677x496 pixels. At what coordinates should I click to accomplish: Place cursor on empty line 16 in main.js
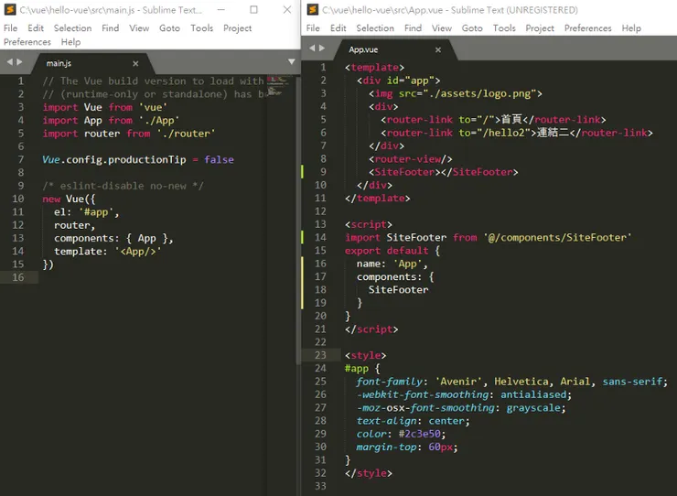coord(137,278)
